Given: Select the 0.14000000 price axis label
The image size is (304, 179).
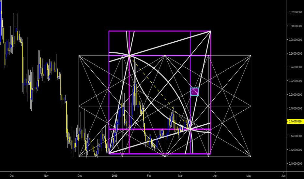Looking at the screenshot, I should pyautogui.click(x=295, y=136).
